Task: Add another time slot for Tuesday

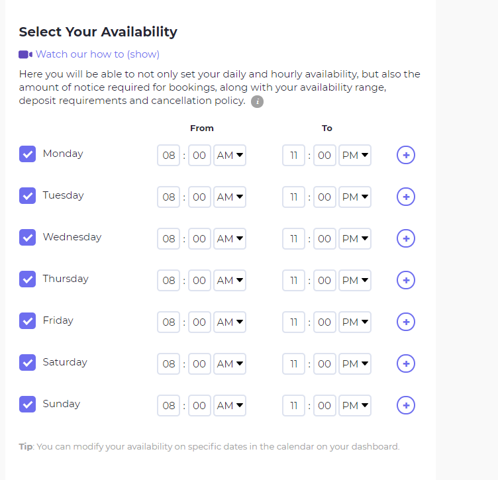Action: (405, 197)
